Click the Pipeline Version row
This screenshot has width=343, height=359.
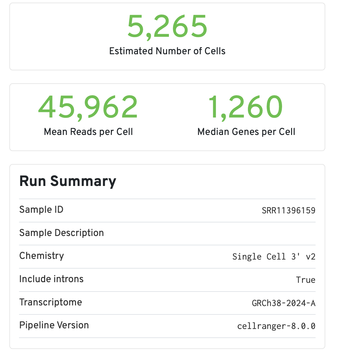pyautogui.click(x=54, y=325)
